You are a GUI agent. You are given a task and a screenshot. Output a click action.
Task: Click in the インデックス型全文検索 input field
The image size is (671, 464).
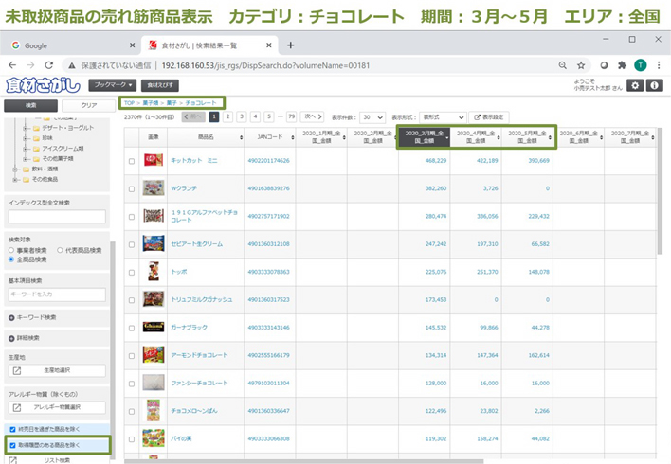(57, 217)
